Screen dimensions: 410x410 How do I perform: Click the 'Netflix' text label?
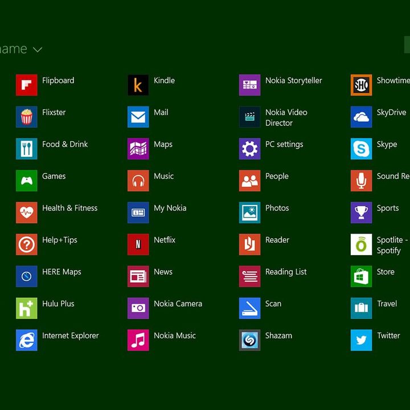(165, 240)
